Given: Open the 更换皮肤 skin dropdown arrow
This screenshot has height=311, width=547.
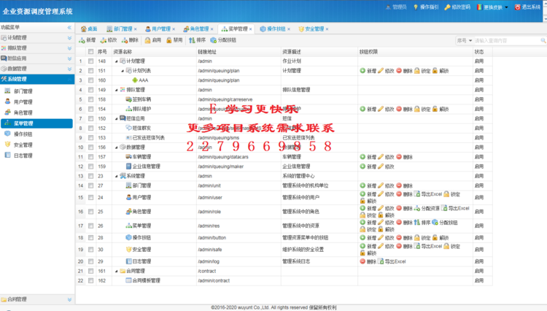Looking at the screenshot, I should tap(506, 7).
